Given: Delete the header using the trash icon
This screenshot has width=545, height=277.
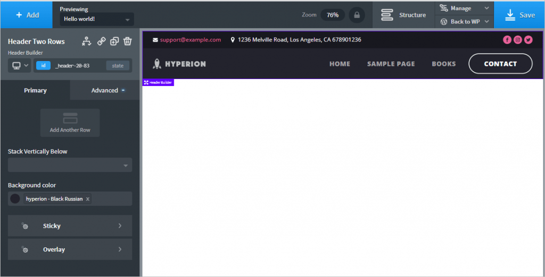Looking at the screenshot, I should (128, 41).
